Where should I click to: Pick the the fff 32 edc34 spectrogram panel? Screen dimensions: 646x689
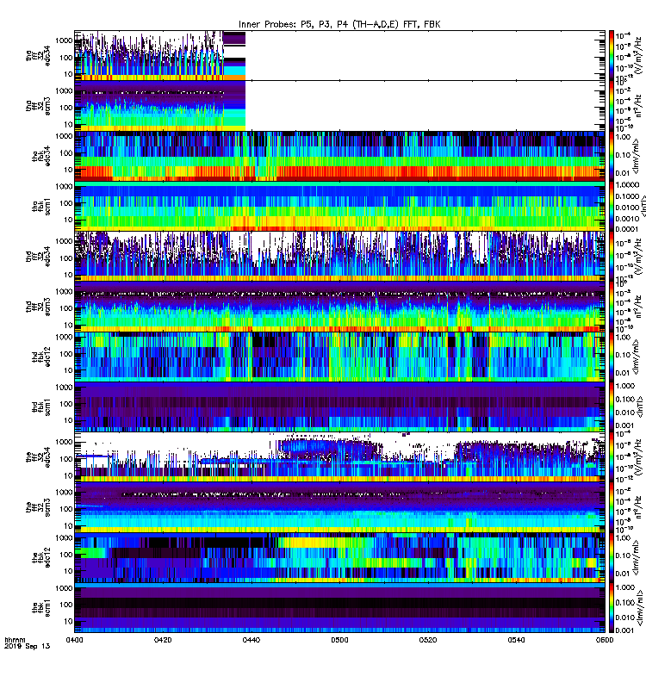(339, 457)
